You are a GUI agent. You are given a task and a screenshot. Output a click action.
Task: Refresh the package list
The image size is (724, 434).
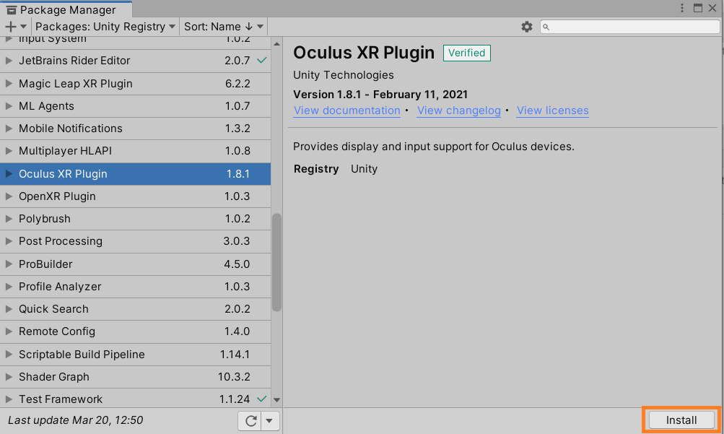click(249, 420)
